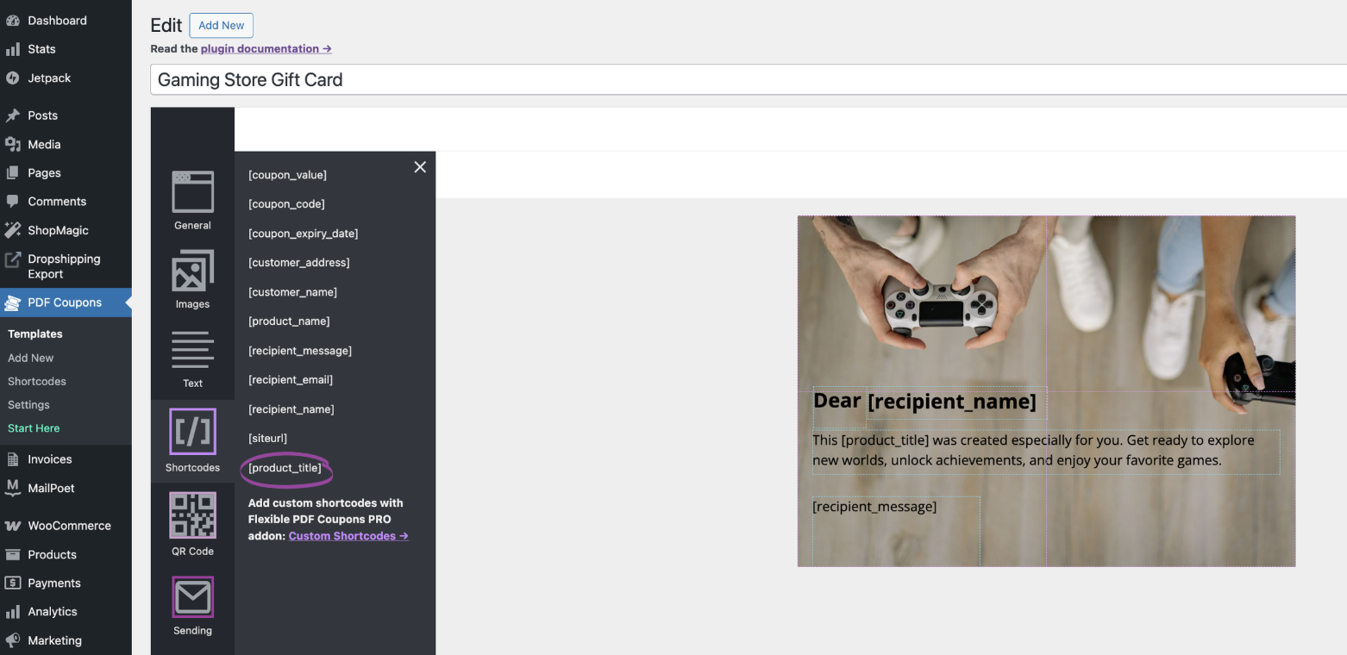
Task: Choose the [product_title] shortcode
Action: (285, 468)
